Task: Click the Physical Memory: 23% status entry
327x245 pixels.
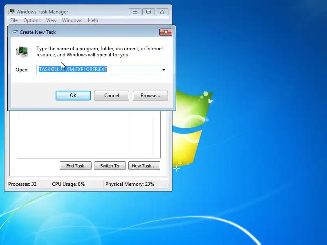Action: (x=130, y=184)
